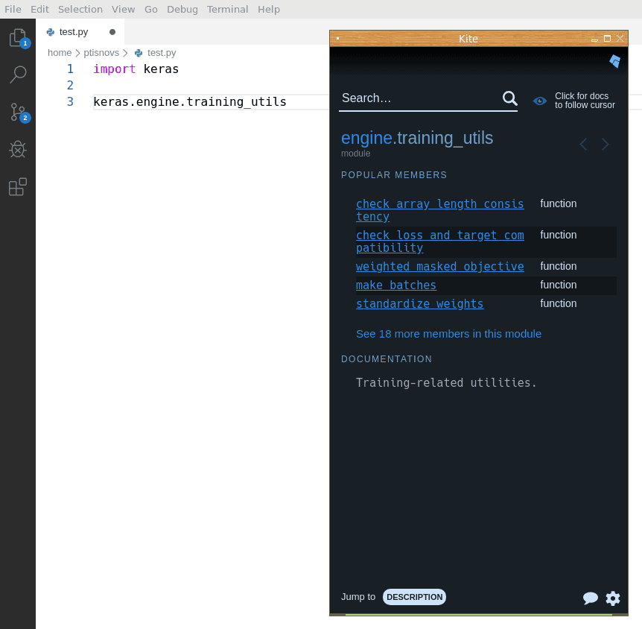The image size is (642, 629).
Task: Open standardize_weights function docs
Action: tap(419, 304)
